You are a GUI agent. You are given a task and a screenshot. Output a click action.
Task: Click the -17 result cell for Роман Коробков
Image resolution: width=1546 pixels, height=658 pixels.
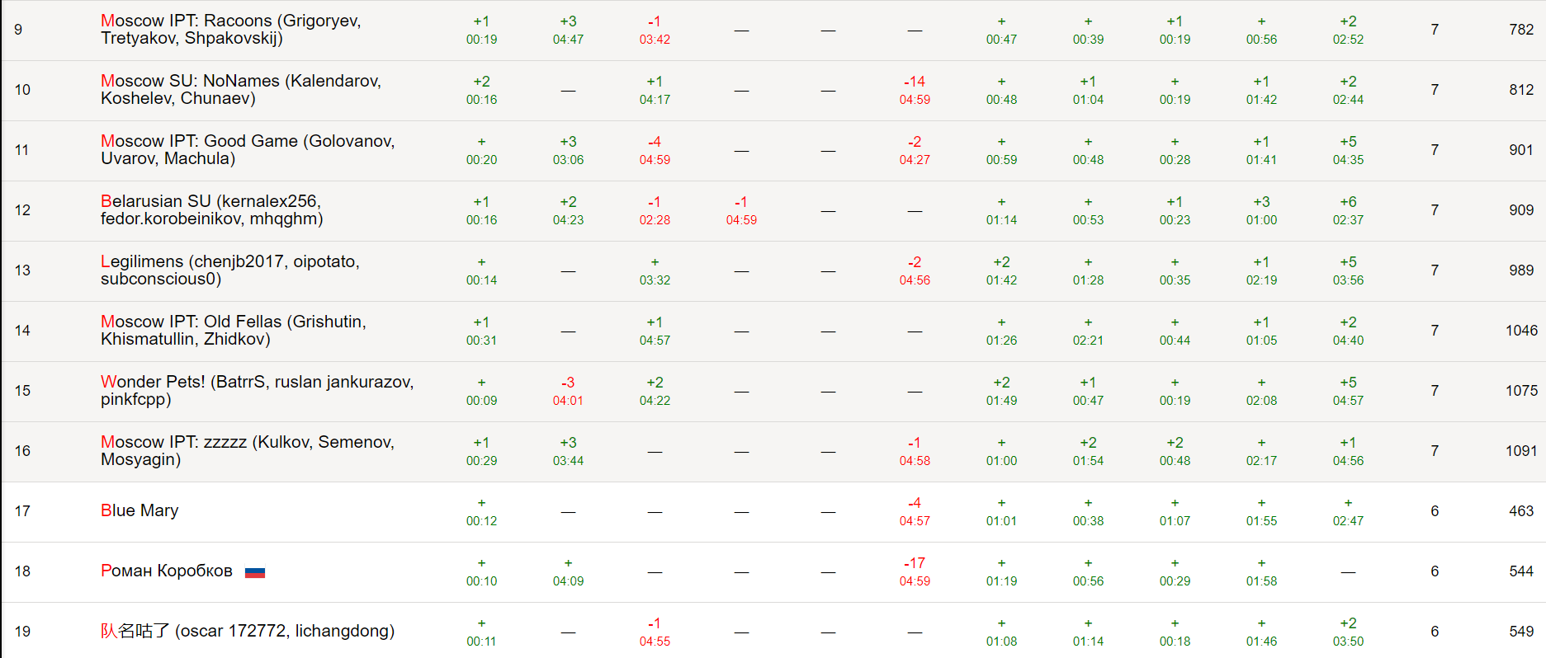tap(915, 571)
